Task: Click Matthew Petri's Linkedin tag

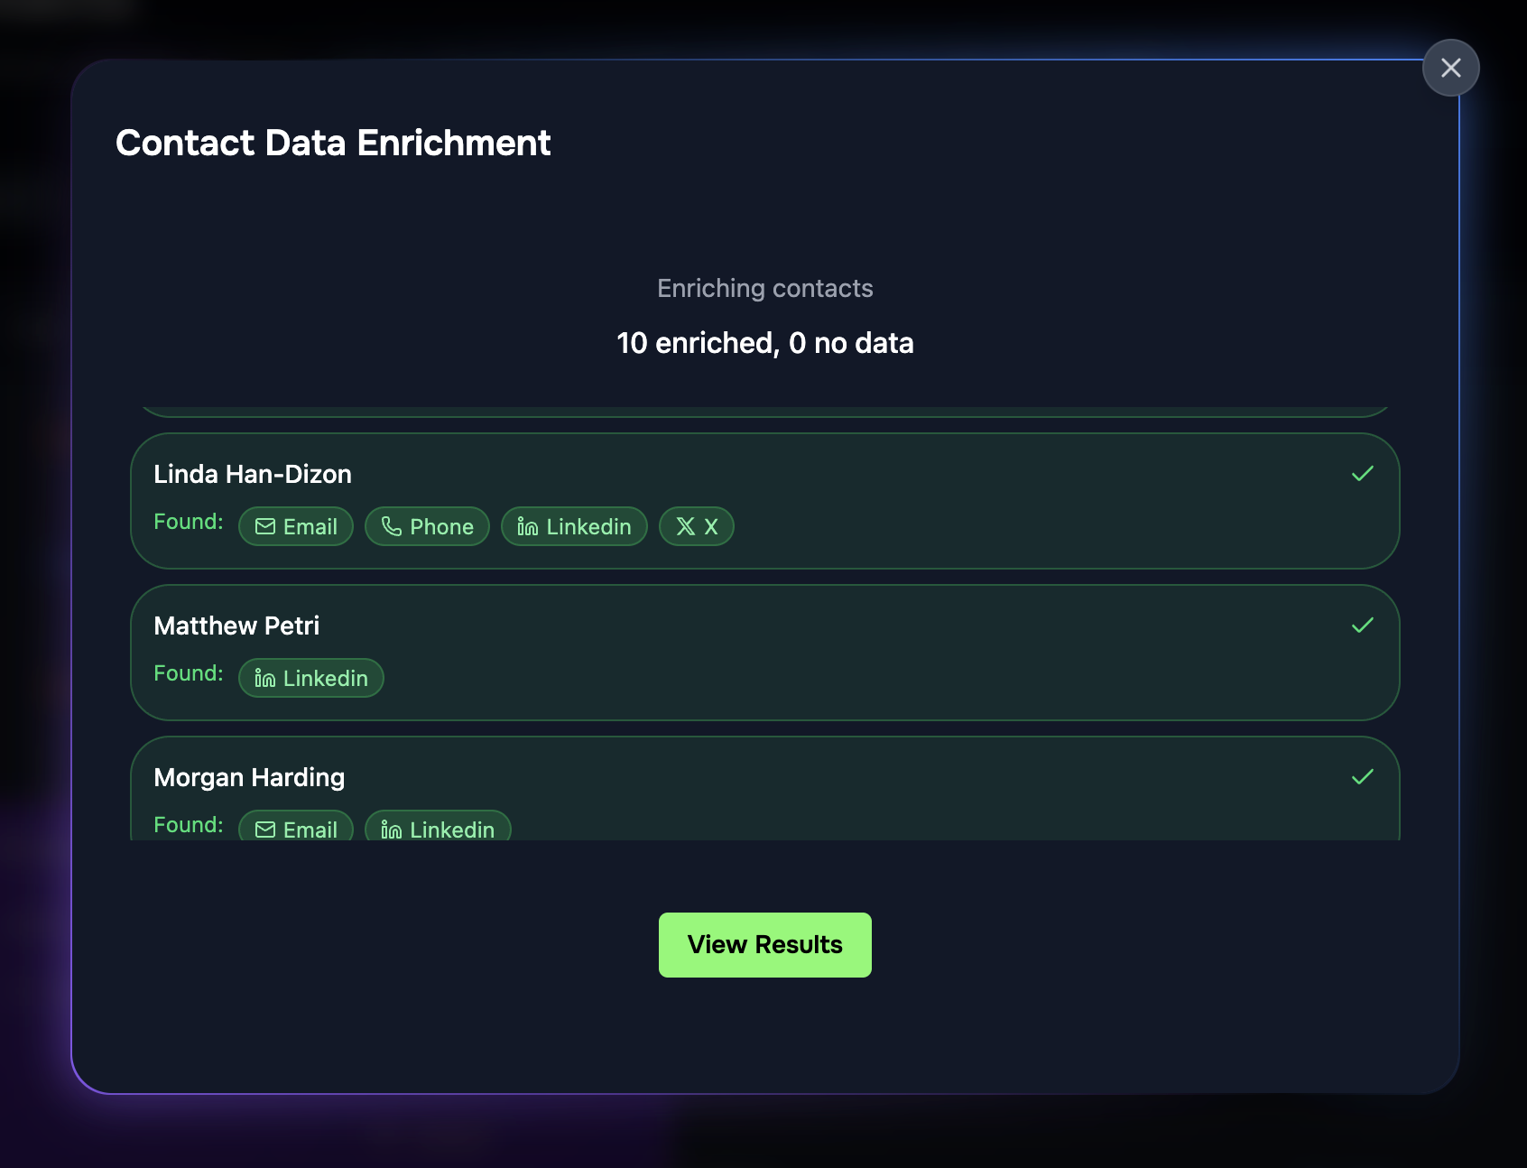Action: (311, 678)
